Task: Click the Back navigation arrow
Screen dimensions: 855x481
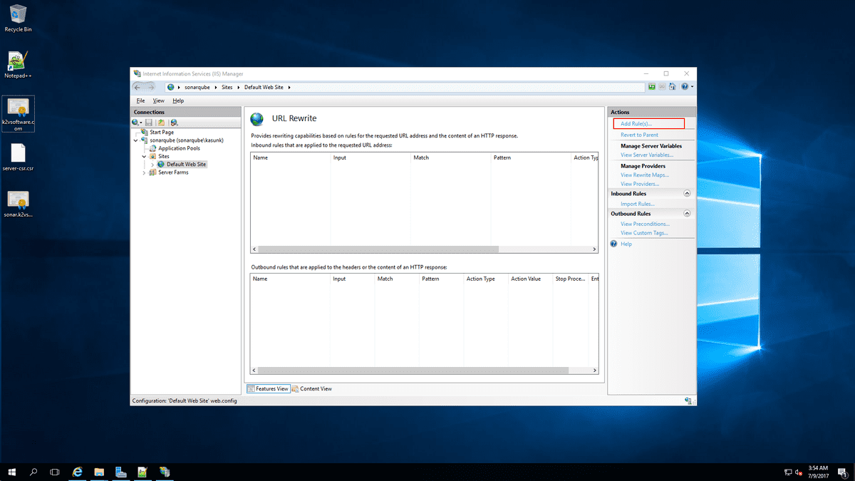Action: pyautogui.click(x=135, y=86)
